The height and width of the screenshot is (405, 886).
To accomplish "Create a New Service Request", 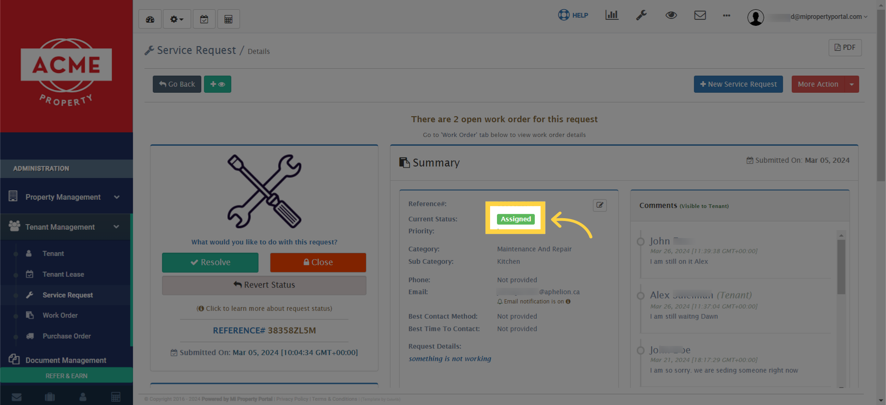I will tap(738, 84).
